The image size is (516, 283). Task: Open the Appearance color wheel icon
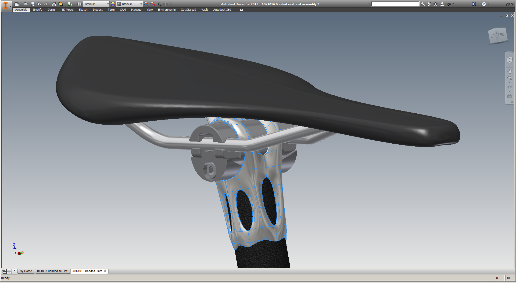[113, 4]
